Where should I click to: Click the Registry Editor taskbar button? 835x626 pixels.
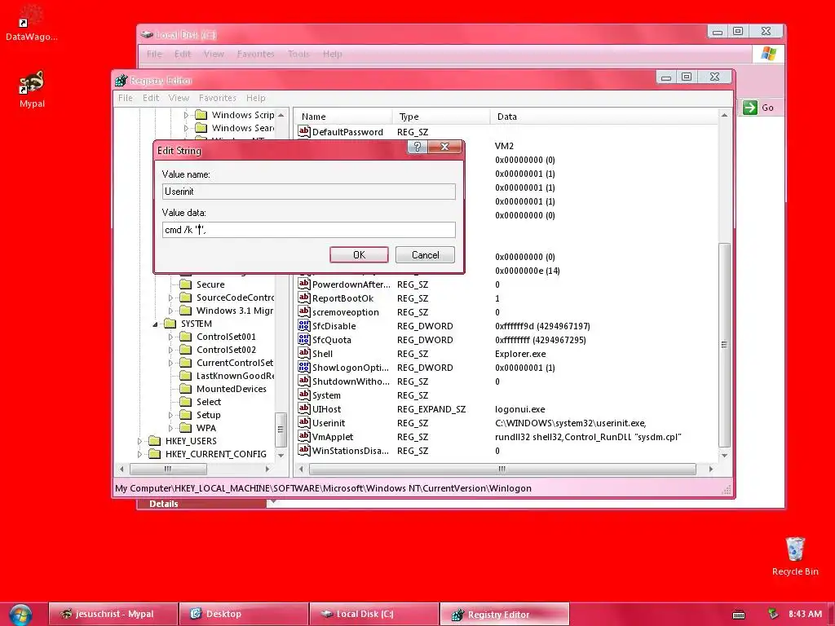[x=505, y=615]
